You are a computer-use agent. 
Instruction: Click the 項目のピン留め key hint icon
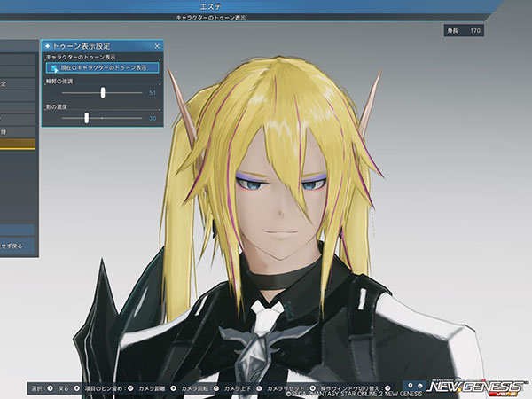pyautogui.click(x=130, y=388)
